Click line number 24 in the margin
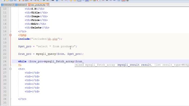 (5, 62)
